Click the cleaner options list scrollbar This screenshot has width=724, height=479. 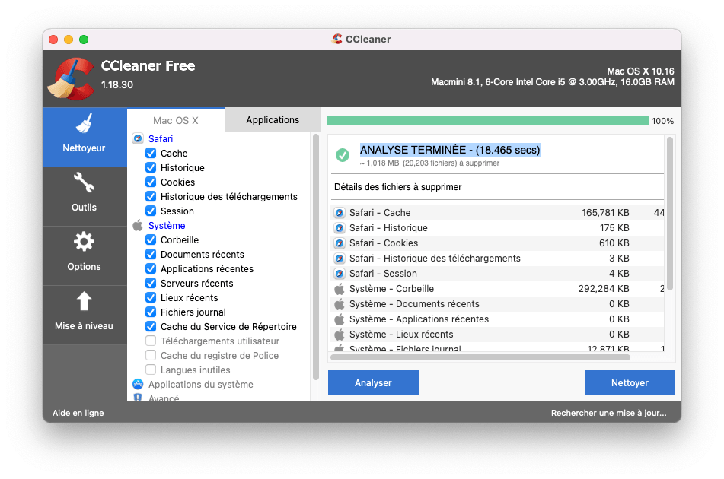(316, 257)
